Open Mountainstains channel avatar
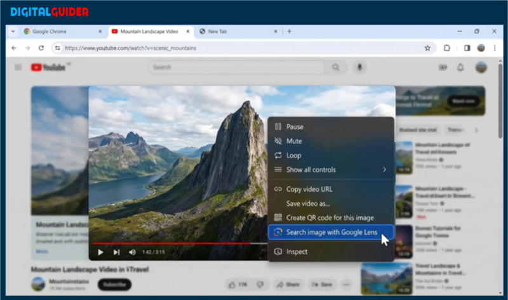508x300 pixels. pos(38,284)
